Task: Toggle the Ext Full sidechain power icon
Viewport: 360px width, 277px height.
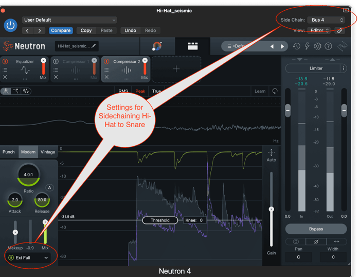Action: coord(11,257)
